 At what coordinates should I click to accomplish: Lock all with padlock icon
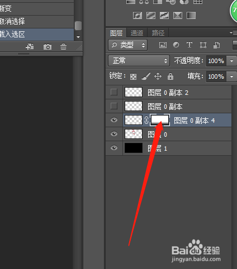click(170, 76)
